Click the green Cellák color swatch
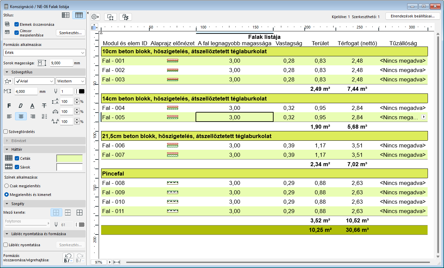This screenshot has width=444, height=268. [69, 158]
